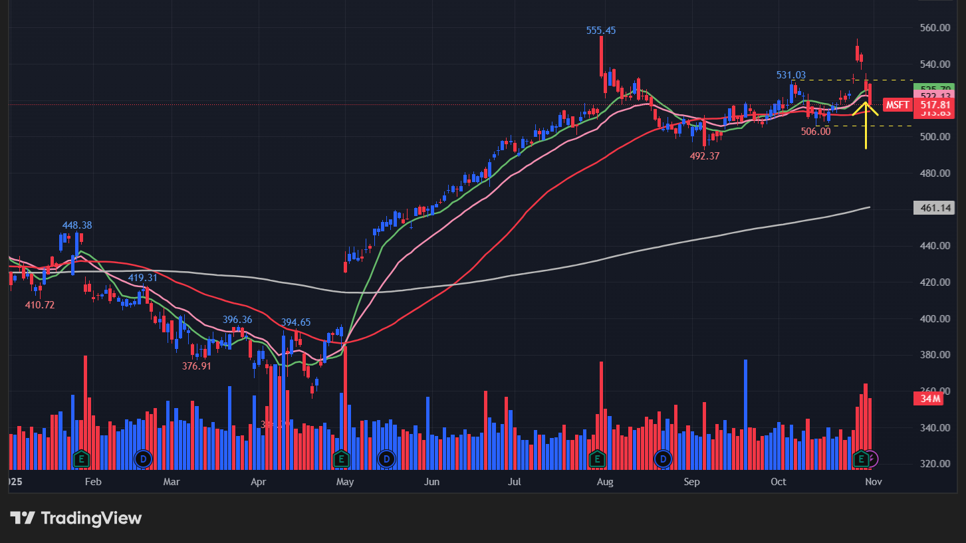The image size is (966, 543).
Task: Click the red 34M volume label
Action: pos(930,399)
